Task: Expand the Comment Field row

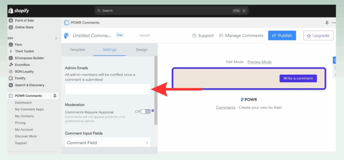Action: [108, 143]
